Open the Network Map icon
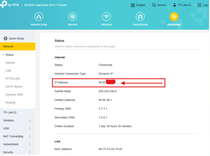The width and height of the screenshot is (210, 156). point(39,17)
